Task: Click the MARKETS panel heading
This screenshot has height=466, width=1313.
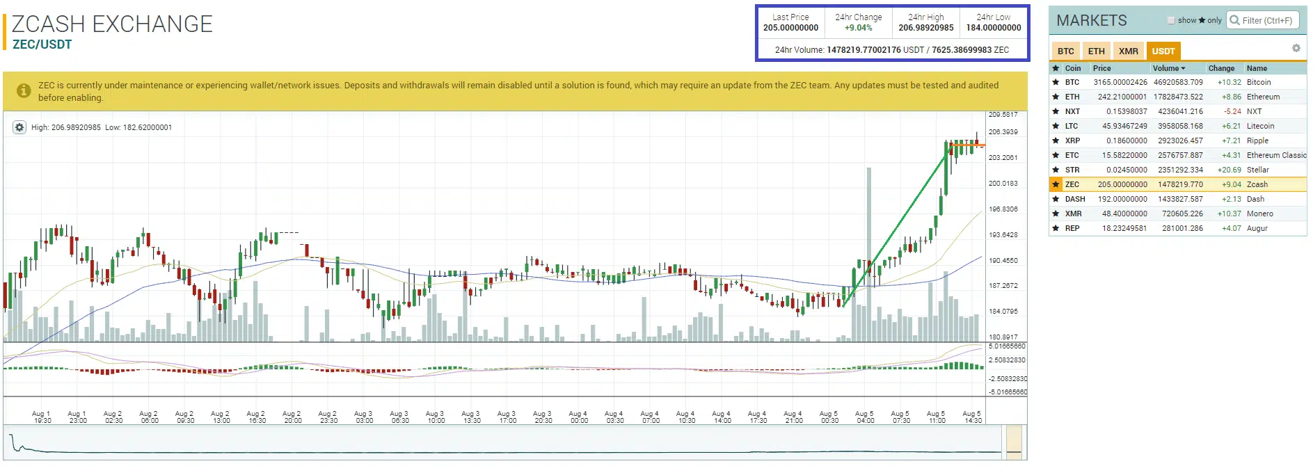Action: click(x=1091, y=20)
